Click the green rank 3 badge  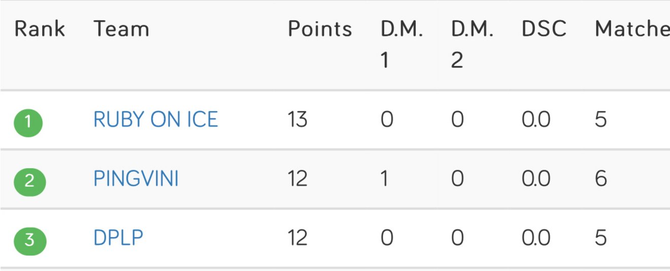tap(29, 240)
